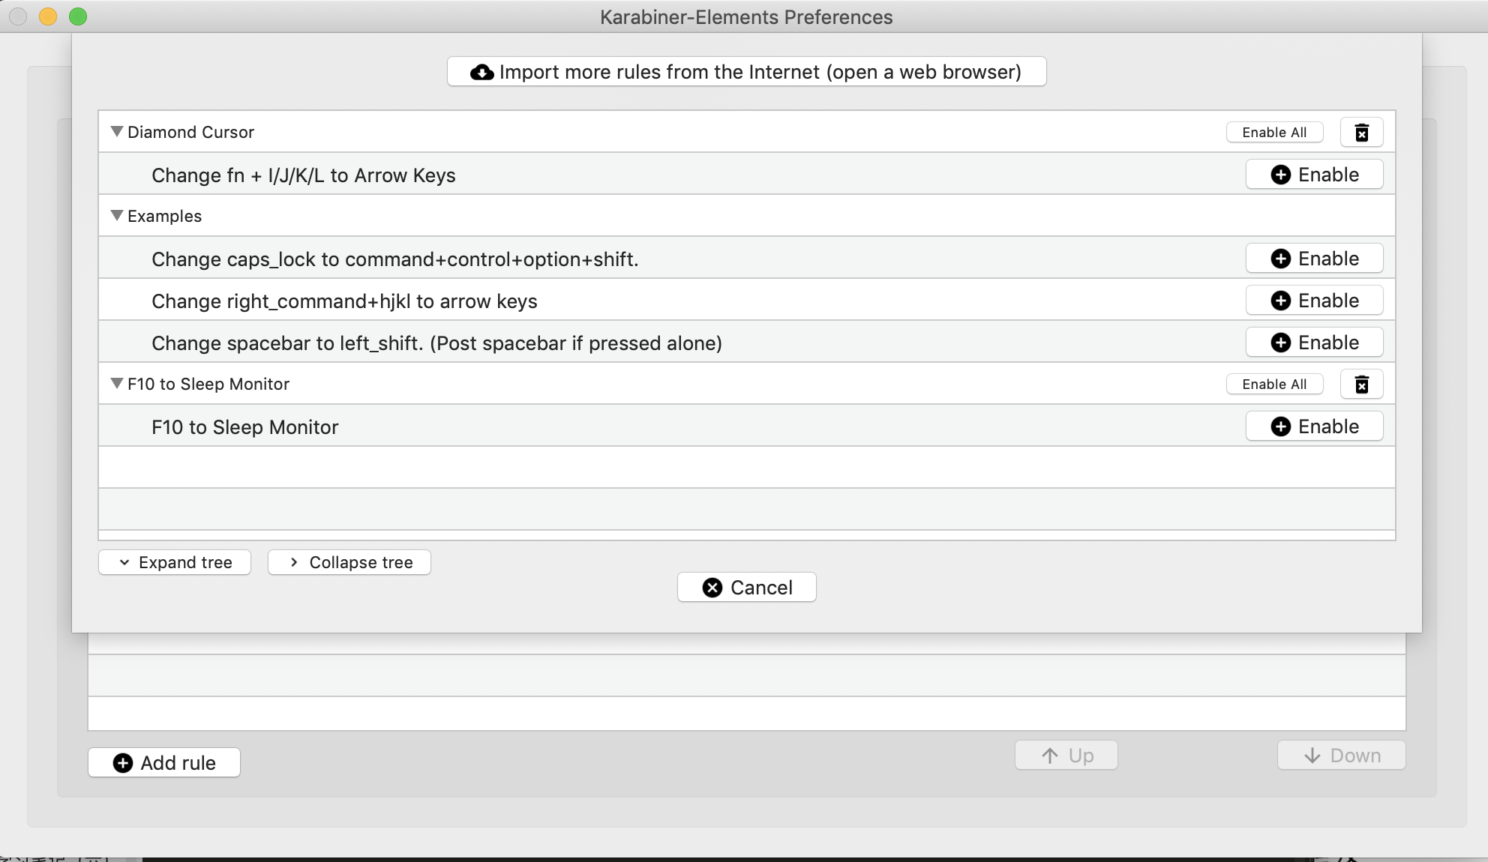Click the Down navigation button
1488x862 pixels.
pyautogui.click(x=1343, y=754)
